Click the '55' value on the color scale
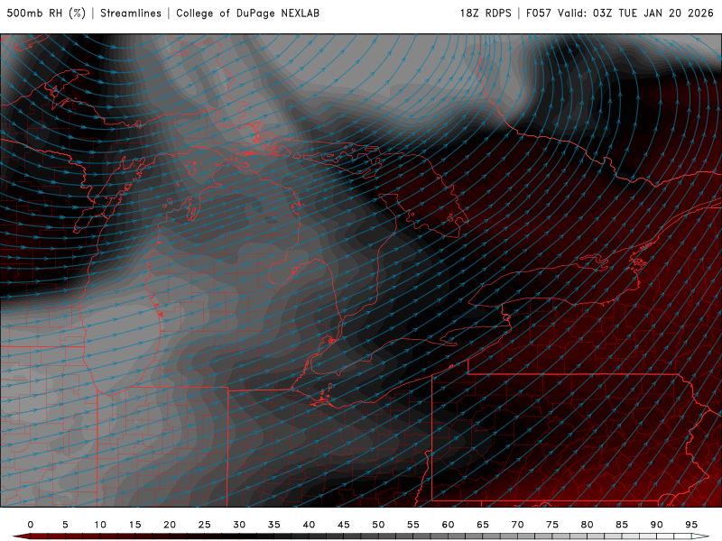The height and width of the screenshot is (541, 722). (x=413, y=525)
